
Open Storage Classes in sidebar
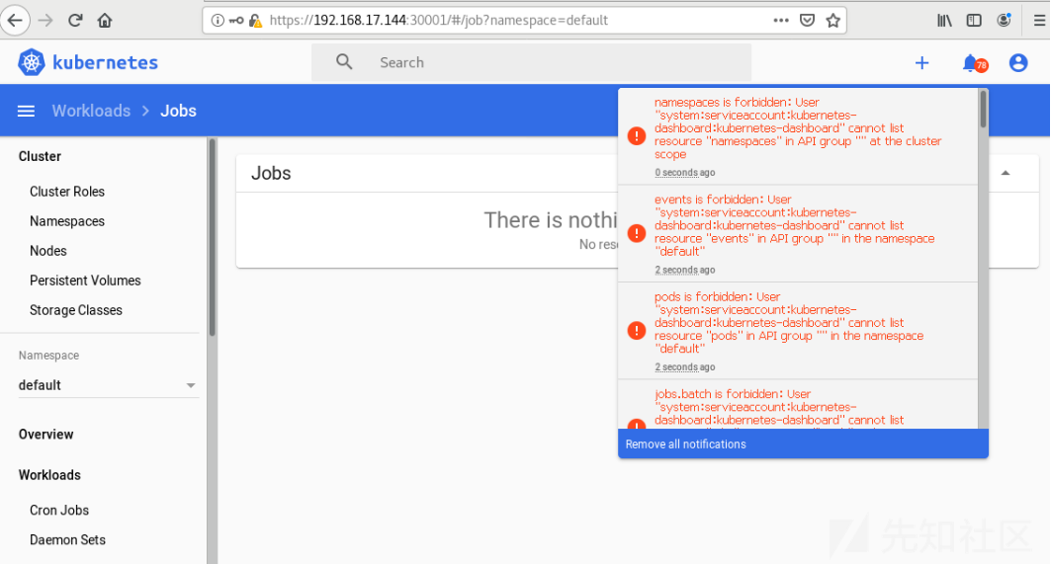click(76, 310)
